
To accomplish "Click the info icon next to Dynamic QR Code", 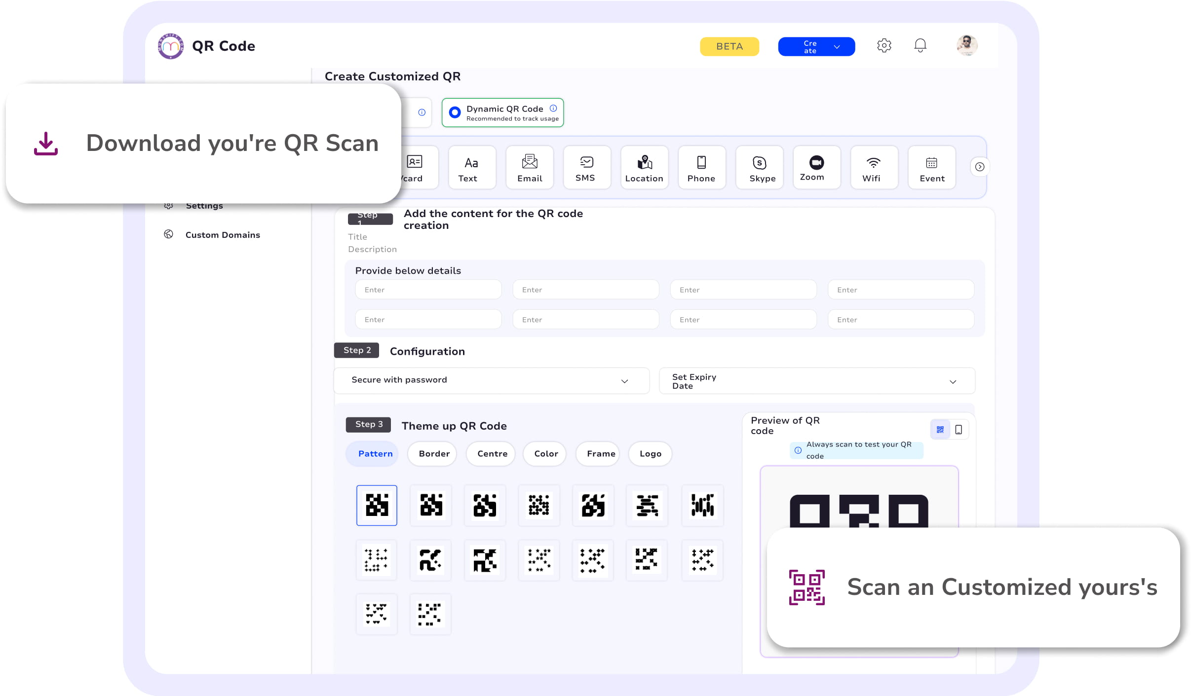I will point(553,109).
